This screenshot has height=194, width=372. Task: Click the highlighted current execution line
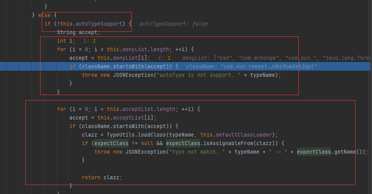pos(124,66)
